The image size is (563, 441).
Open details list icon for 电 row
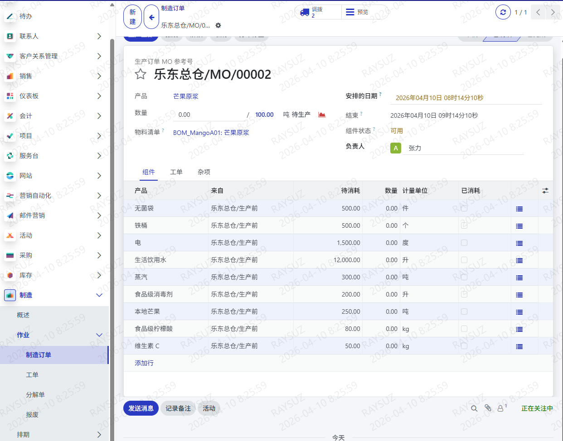(x=519, y=243)
